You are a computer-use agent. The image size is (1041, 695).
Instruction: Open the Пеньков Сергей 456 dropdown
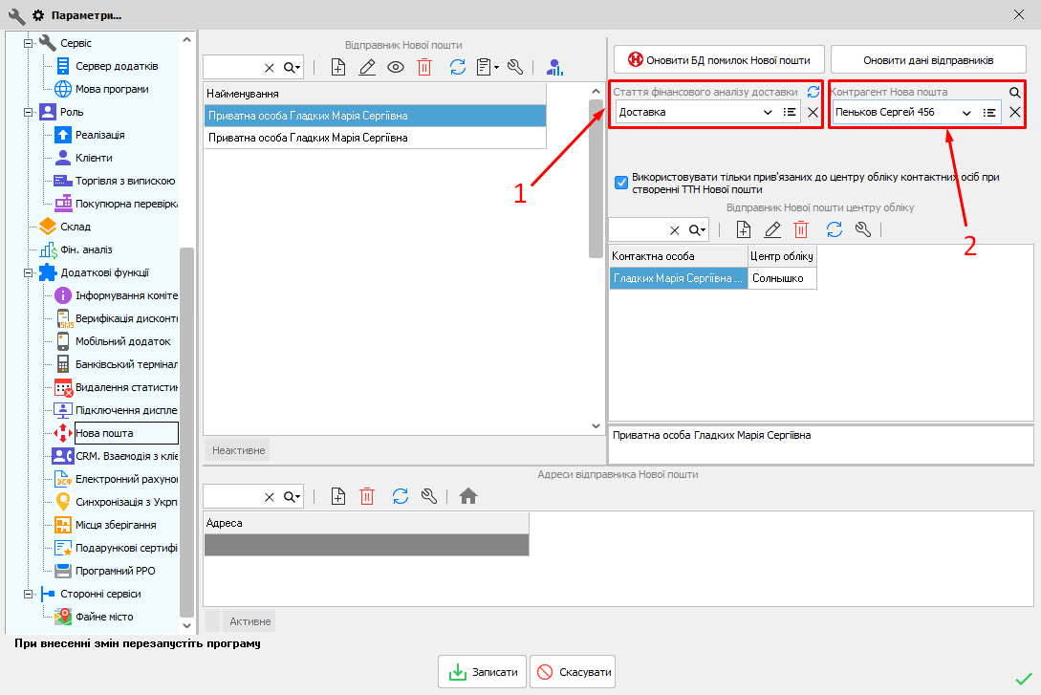point(966,113)
